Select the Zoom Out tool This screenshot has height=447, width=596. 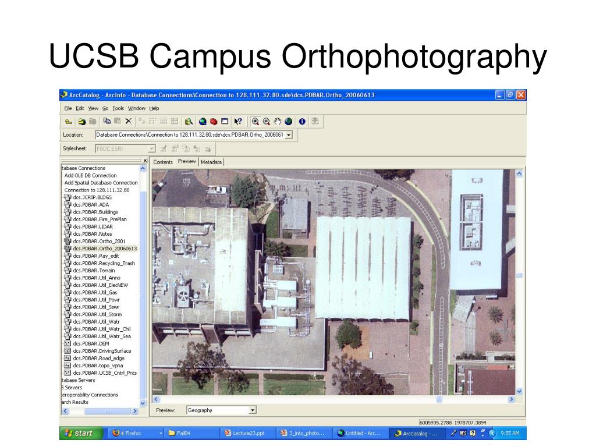(x=267, y=122)
